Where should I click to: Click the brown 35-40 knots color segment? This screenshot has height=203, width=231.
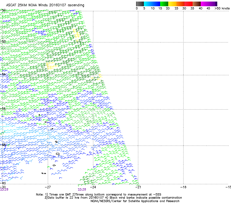[197, 4]
